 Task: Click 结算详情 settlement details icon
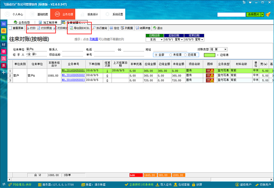tap(143, 28)
